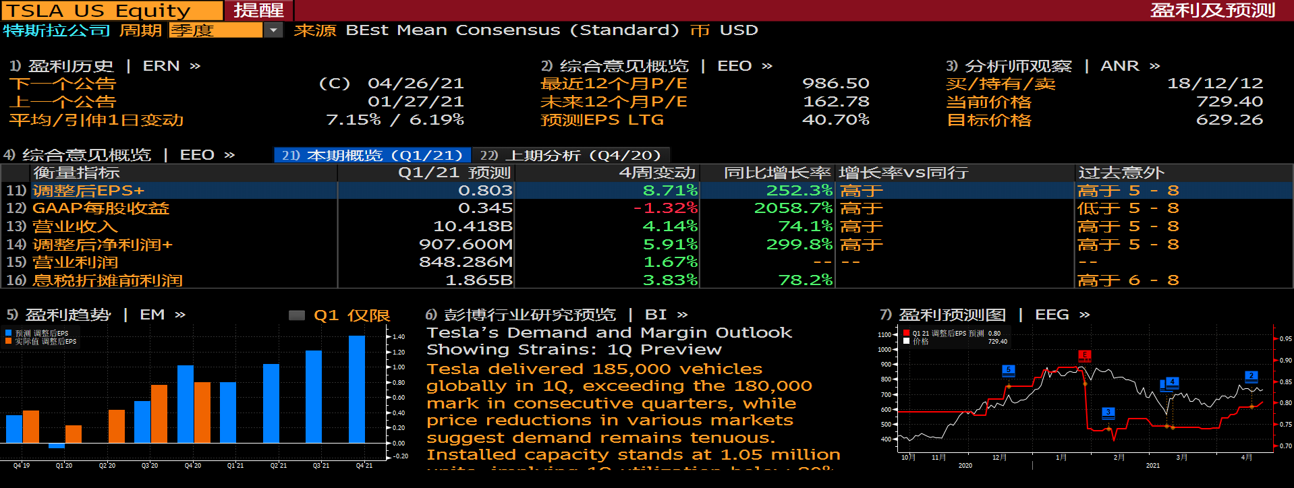This screenshot has width=1294, height=488.
Task: Click the 目标价格 value 629.26
Action: click(x=1229, y=120)
